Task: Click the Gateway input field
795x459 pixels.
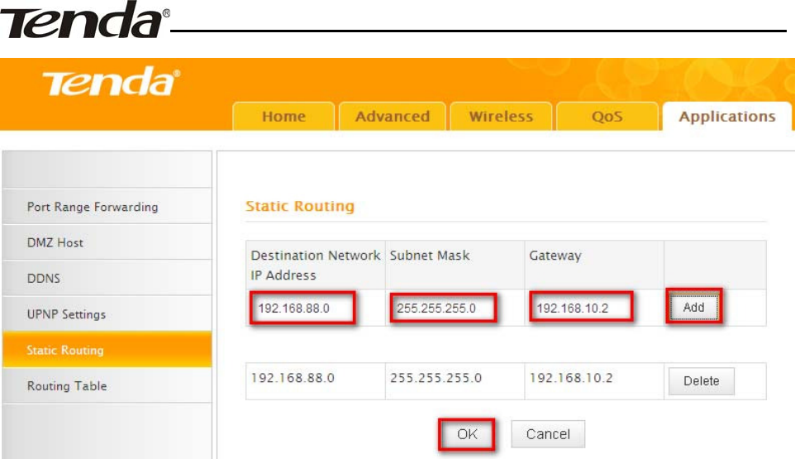Action: (581, 308)
